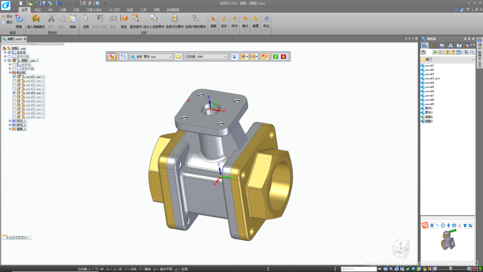
Task: Click the 选择可见零件 (select visible parts) icon
Action: tap(175, 19)
